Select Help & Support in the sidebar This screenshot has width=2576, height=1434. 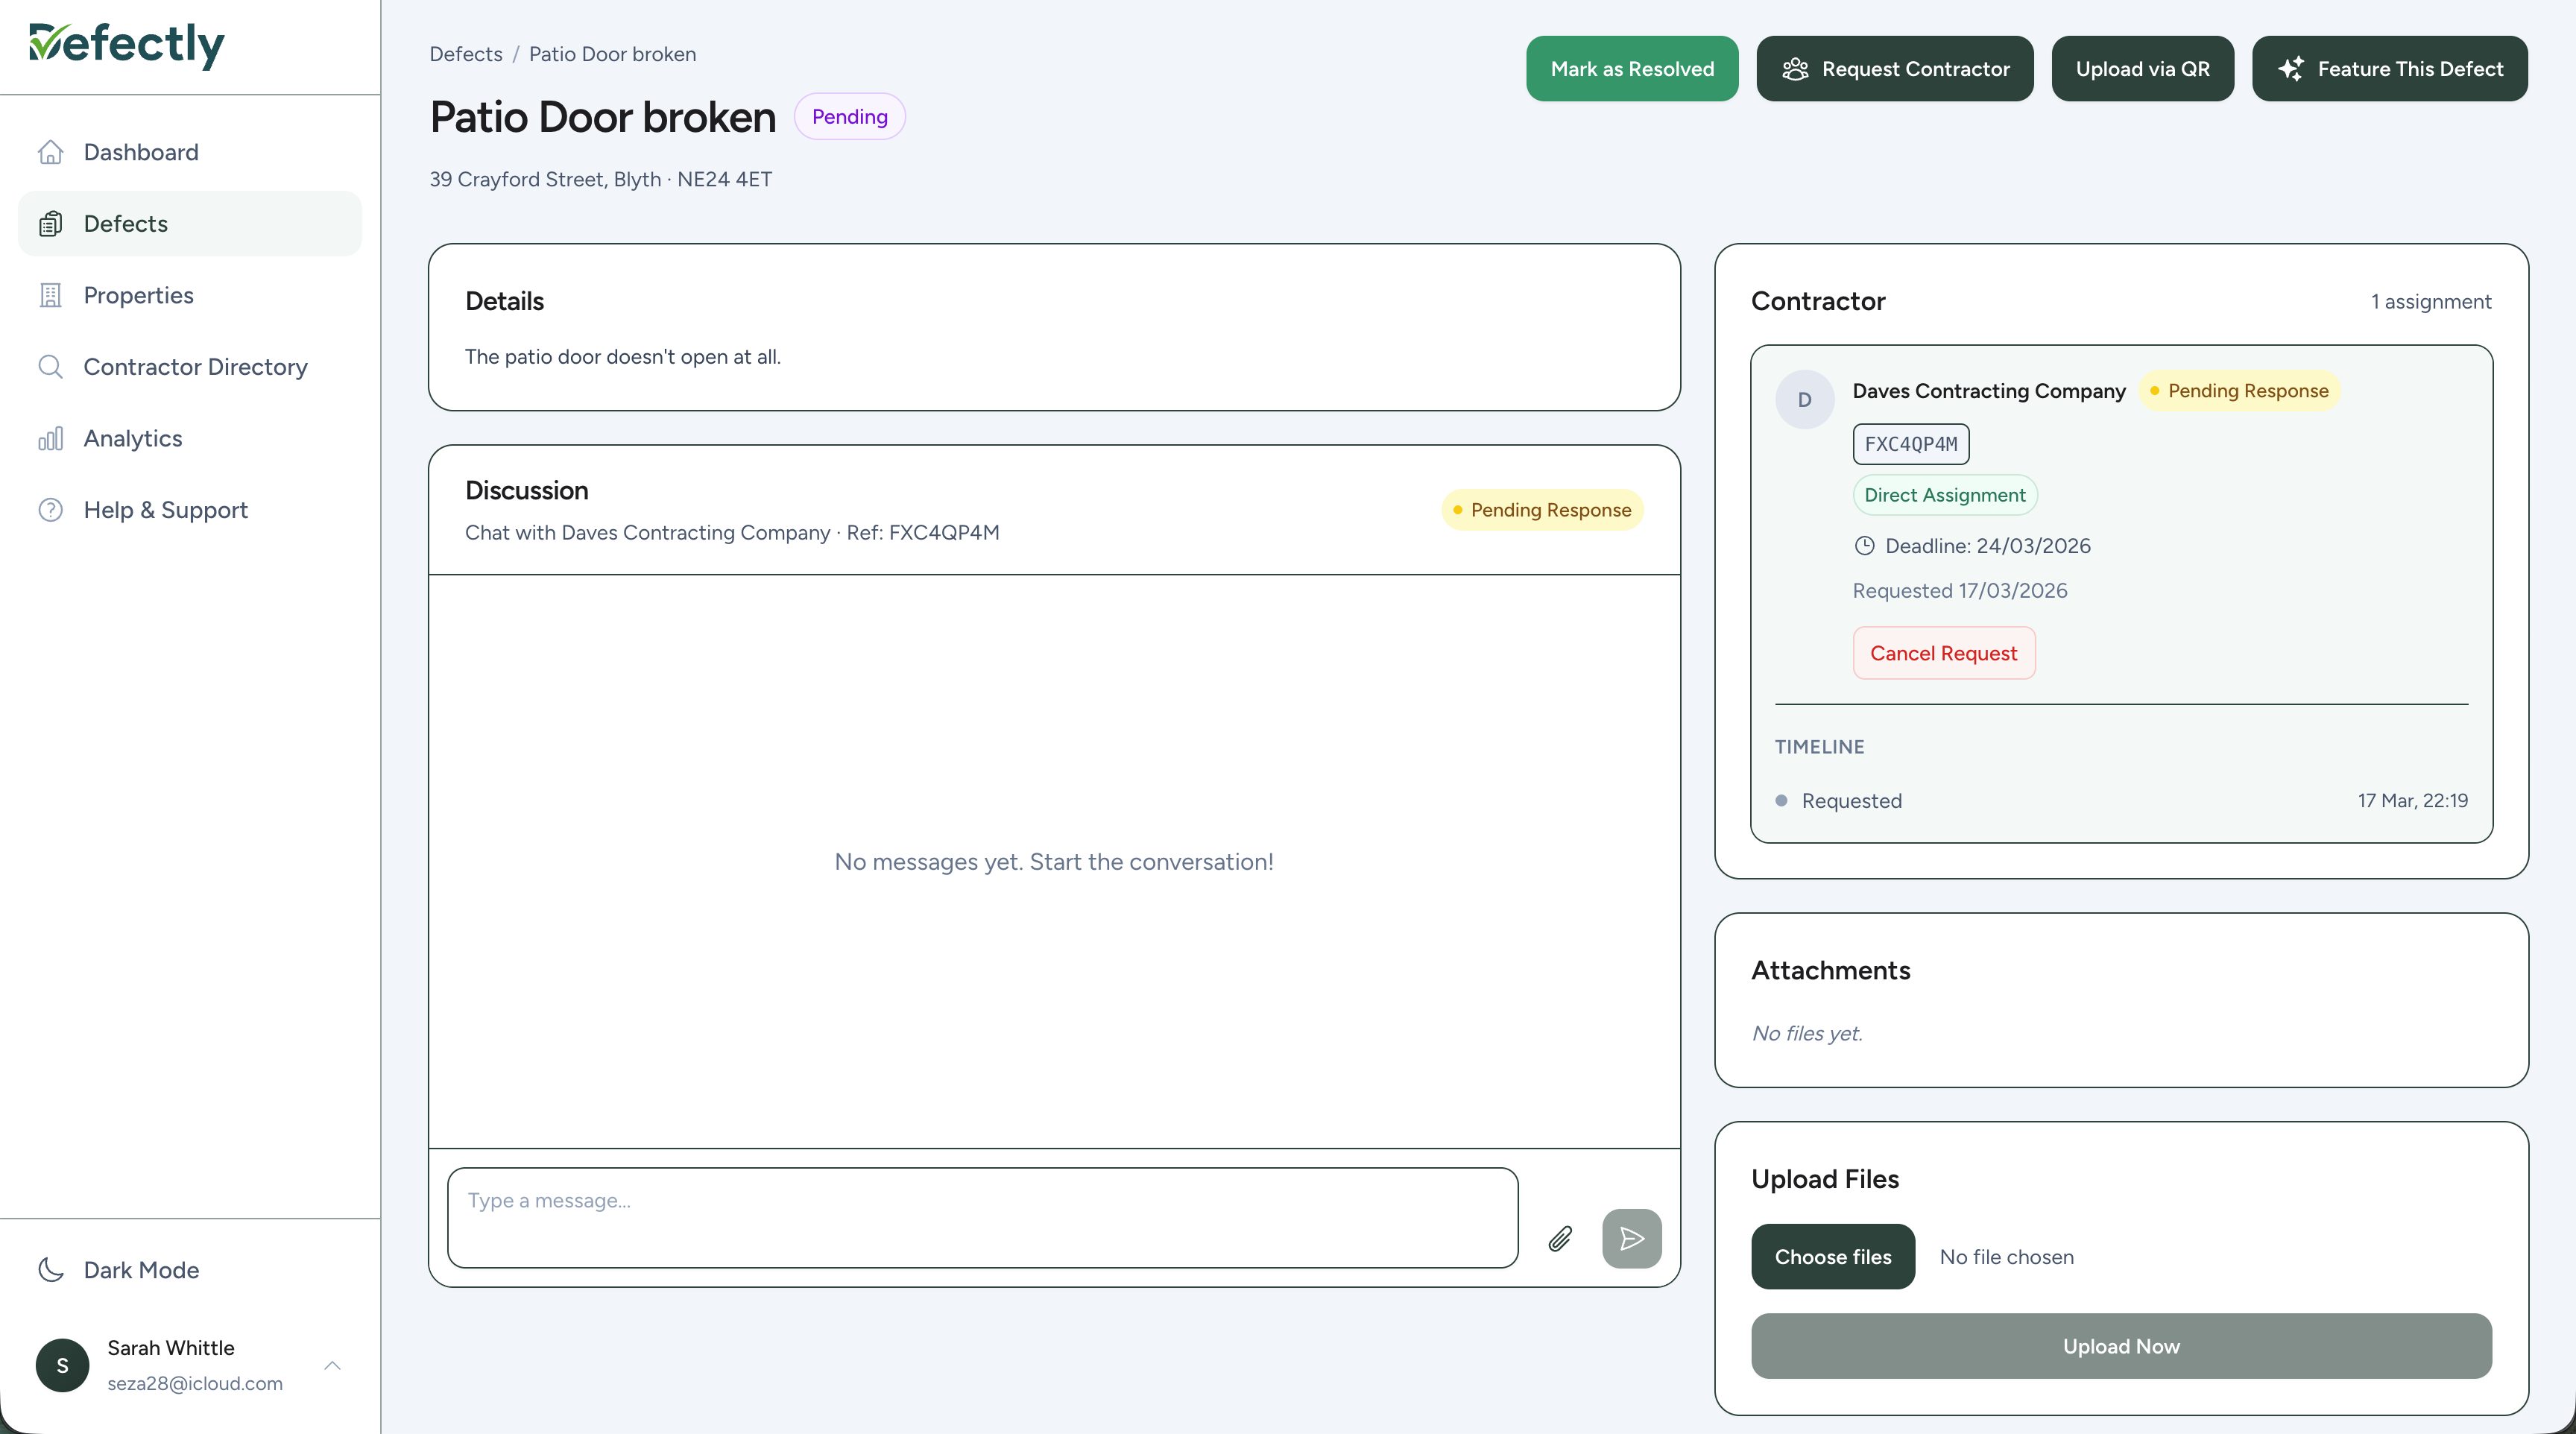(165, 509)
